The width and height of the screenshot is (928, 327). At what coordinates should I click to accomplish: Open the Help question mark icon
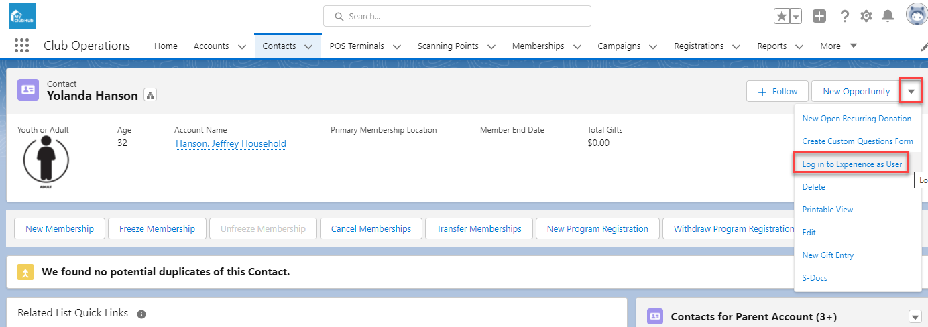click(844, 16)
